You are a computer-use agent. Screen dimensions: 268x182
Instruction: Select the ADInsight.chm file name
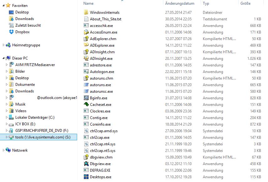click(102, 52)
